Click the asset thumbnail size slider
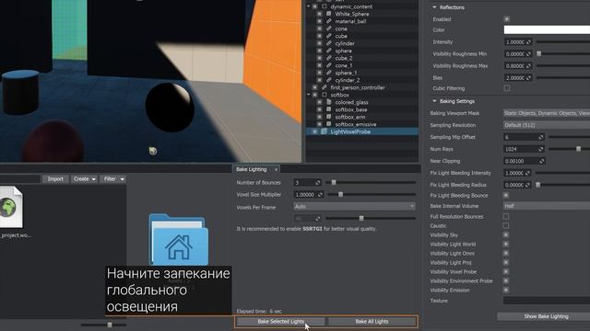 click(103, 325)
